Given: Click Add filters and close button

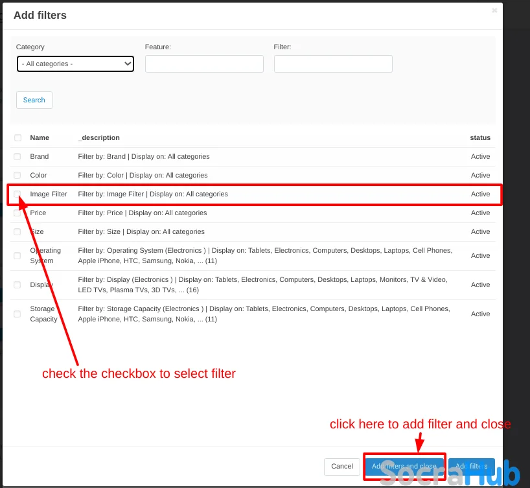Looking at the screenshot, I should [404, 467].
